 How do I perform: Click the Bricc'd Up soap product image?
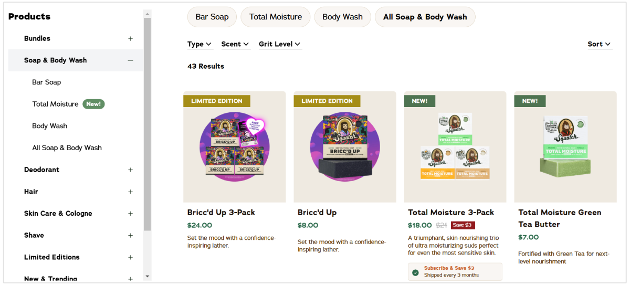pos(344,147)
